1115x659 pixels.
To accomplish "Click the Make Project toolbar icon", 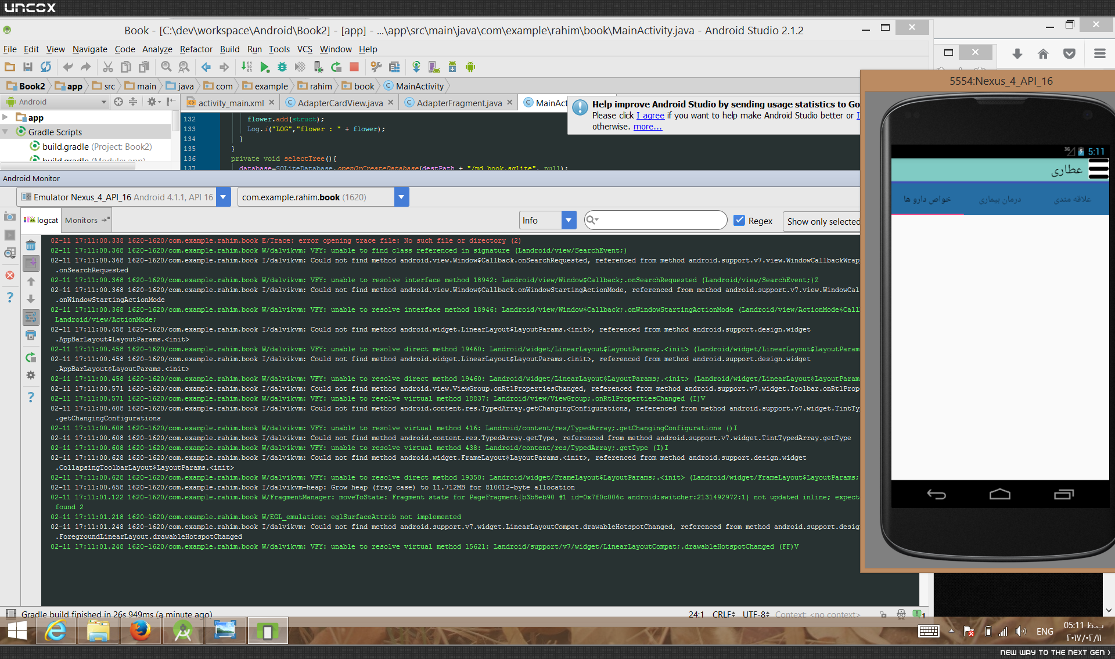I will [246, 67].
